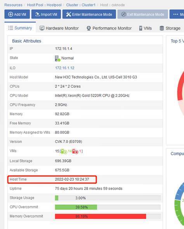Click the green and blue donut chart
The width and height of the screenshot is (184, 229).
click(179, 204)
